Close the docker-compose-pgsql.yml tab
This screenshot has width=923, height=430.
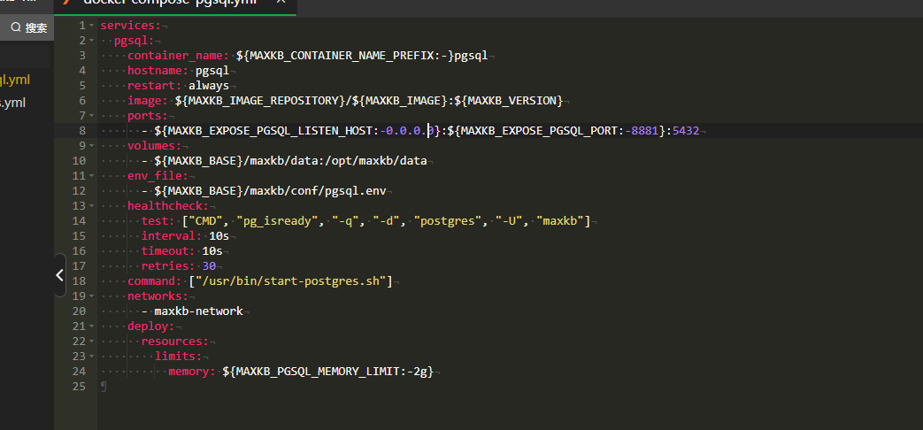281,3
